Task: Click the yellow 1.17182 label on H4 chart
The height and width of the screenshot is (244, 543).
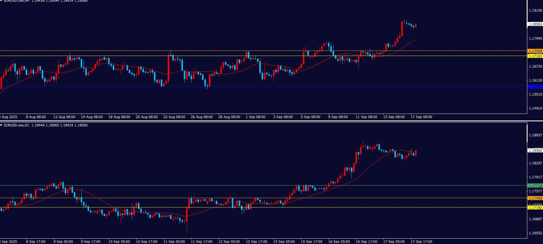Action: click(535, 56)
